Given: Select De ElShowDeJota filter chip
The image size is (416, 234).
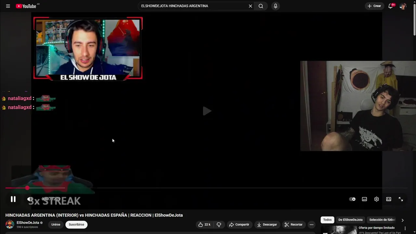Looking at the screenshot, I should tap(350, 220).
